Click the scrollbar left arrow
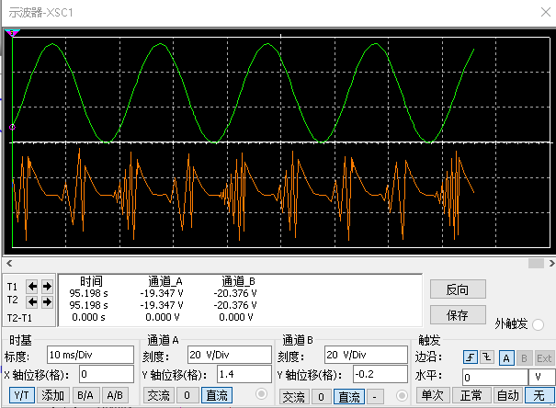 pos(9,263)
